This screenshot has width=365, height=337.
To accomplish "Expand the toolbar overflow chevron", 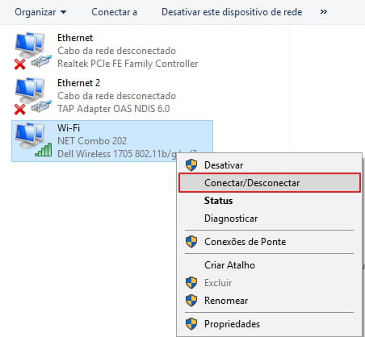I will [324, 12].
